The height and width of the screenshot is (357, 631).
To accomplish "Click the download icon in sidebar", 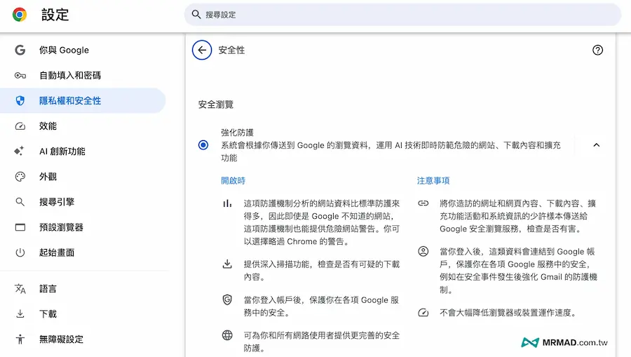I will coord(20,314).
